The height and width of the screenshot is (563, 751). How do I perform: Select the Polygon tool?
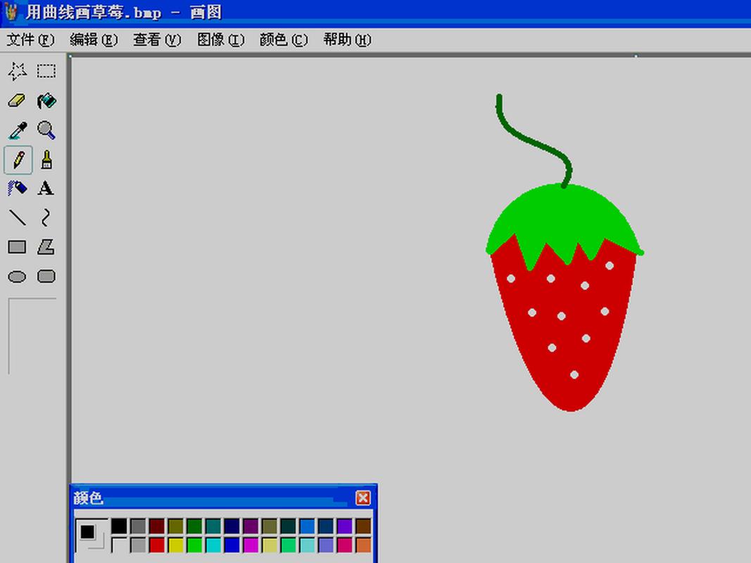click(x=45, y=247)
